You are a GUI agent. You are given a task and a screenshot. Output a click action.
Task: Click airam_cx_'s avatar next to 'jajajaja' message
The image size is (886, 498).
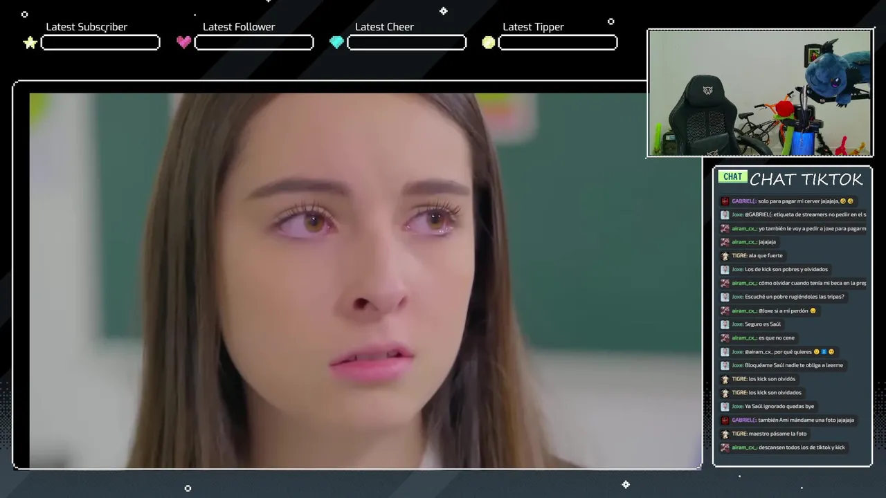(x=725, y=242)
